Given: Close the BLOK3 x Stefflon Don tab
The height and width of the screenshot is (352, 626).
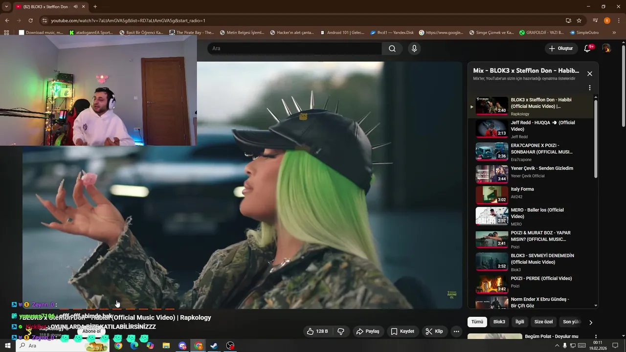Looking at the screenshot, I should coord(84,7).
